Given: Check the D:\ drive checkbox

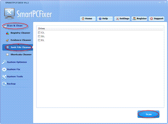Looking at the screenshot, I should point(39,36).
